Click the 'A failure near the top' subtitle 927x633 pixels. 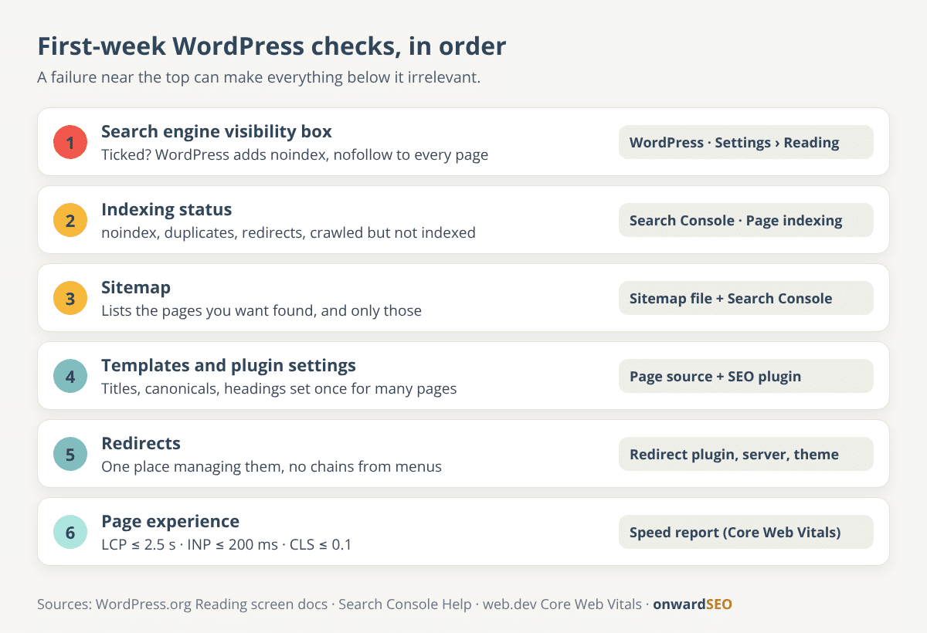click(x=259, y=78)
